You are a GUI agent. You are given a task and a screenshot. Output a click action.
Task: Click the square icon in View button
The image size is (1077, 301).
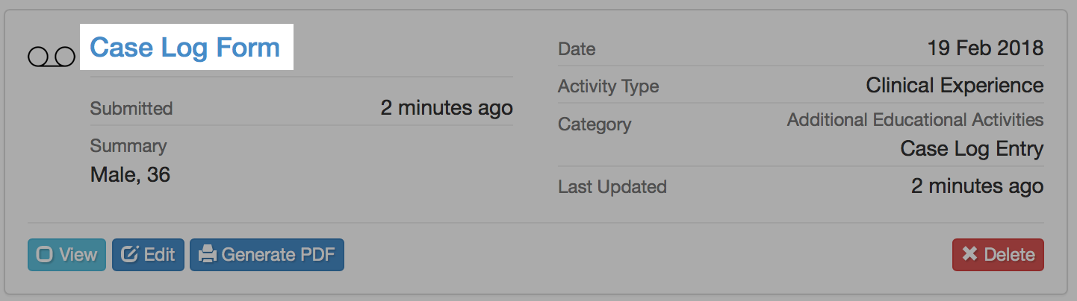45,255
